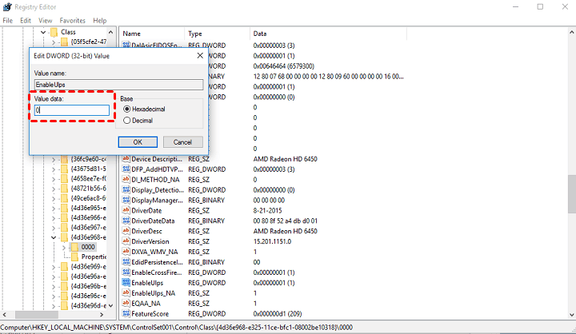Click the Registry Editor app icon in title bar

7,7
